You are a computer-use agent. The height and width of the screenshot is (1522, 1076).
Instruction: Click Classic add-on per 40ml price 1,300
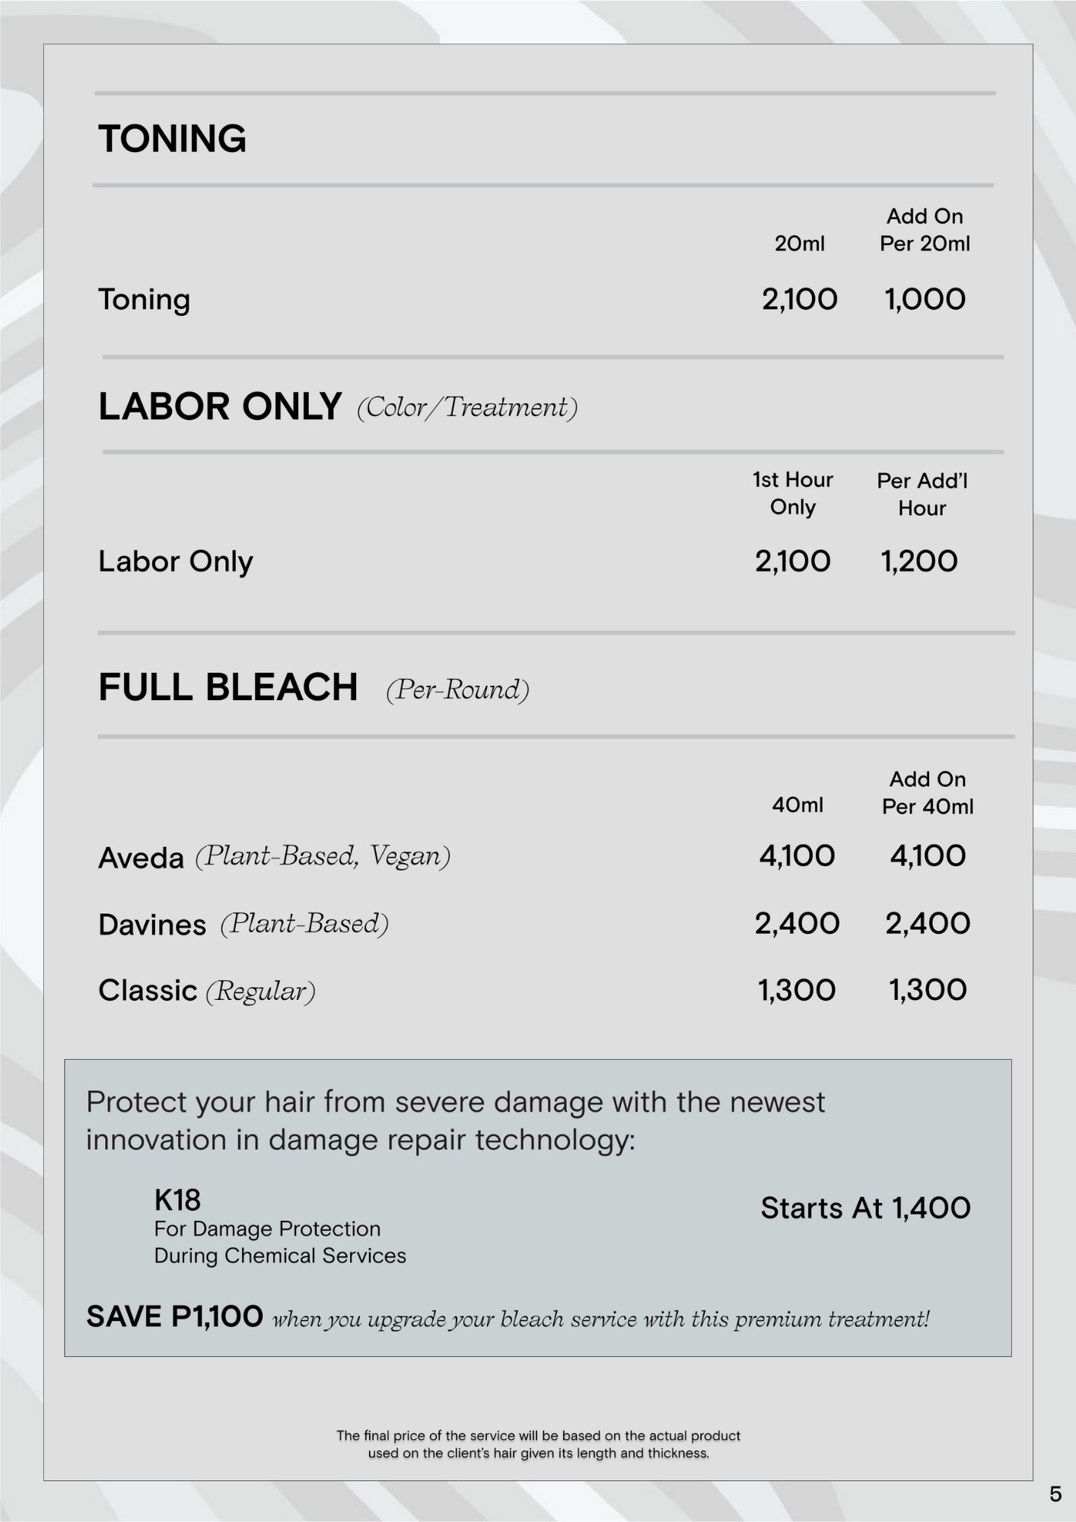[x=928, y=990]
